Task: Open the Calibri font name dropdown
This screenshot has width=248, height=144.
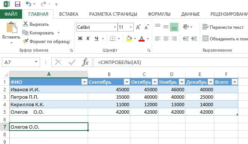Action: click(115, 27)
